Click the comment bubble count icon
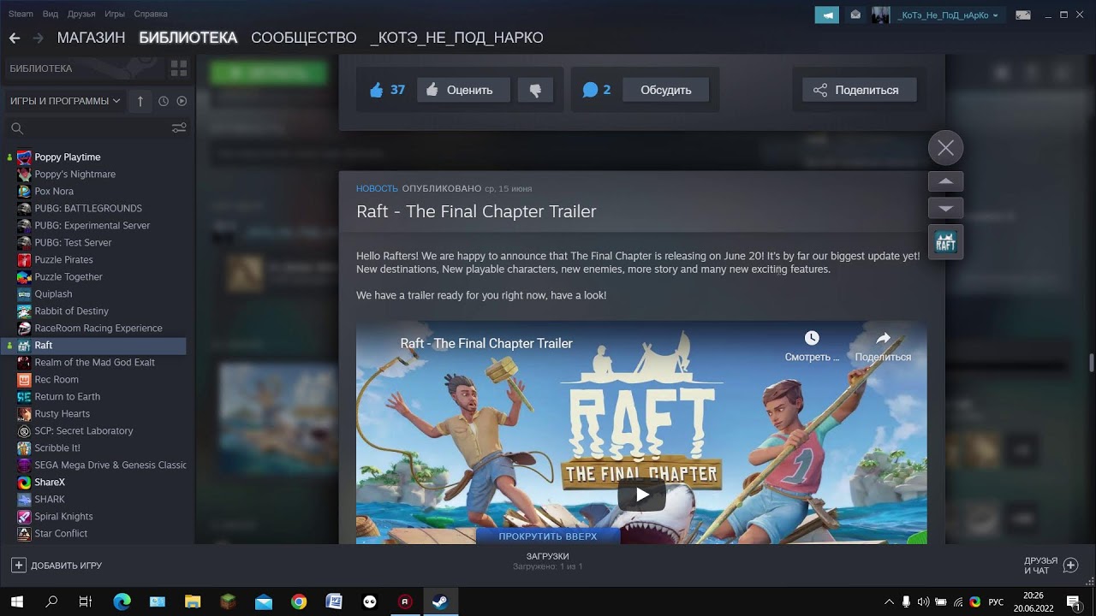The image size is (1096, 616). [x=590, y=90]
